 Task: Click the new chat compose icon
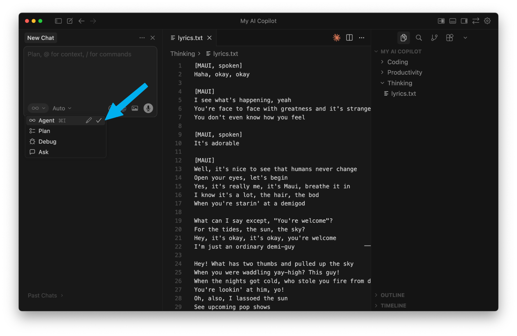70,21
